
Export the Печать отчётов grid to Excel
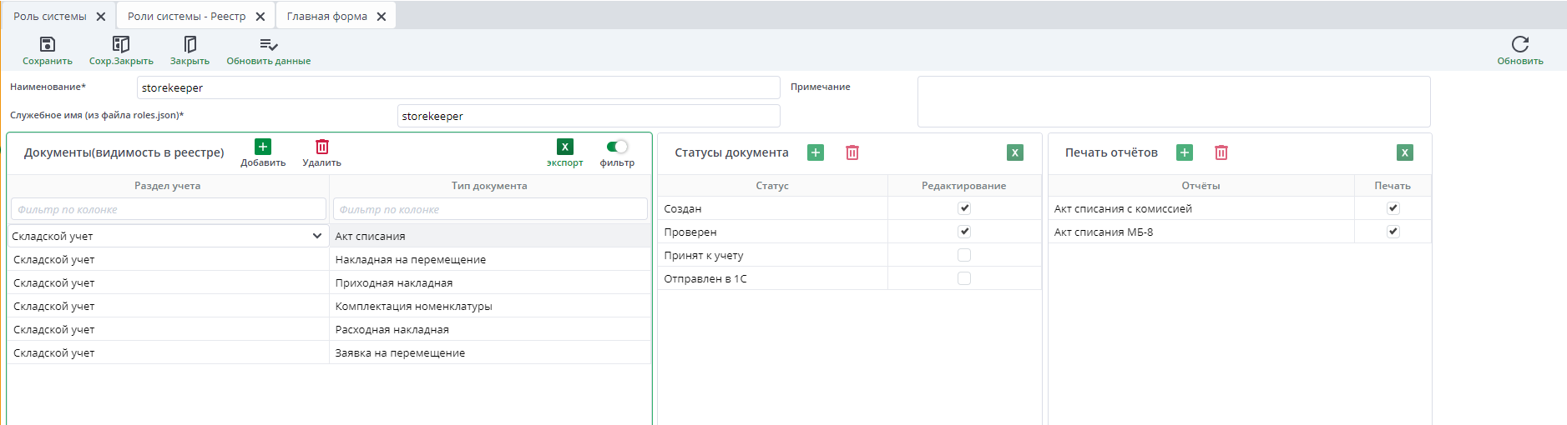1404,152
